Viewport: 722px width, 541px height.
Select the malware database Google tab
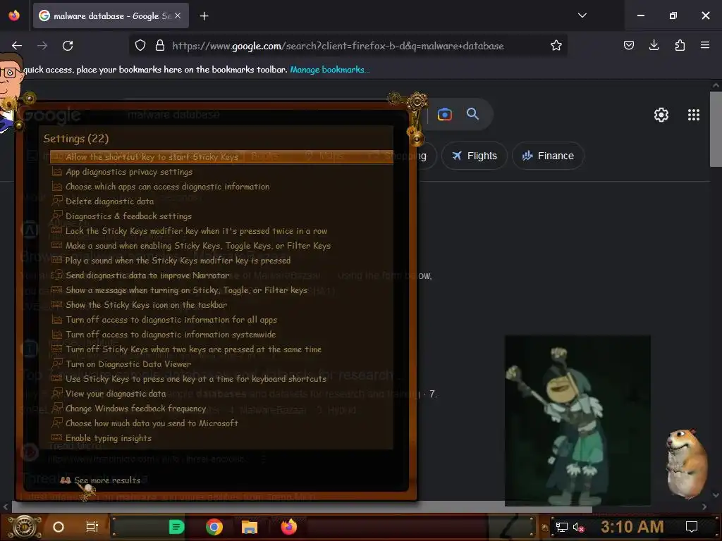pyautogui.click(x=111, y=15)
